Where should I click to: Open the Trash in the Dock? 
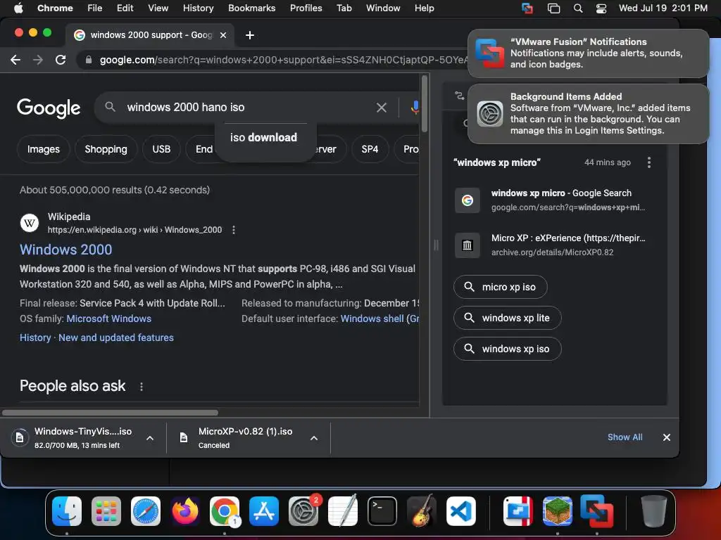pyautogui.click(x=653, y=510)
